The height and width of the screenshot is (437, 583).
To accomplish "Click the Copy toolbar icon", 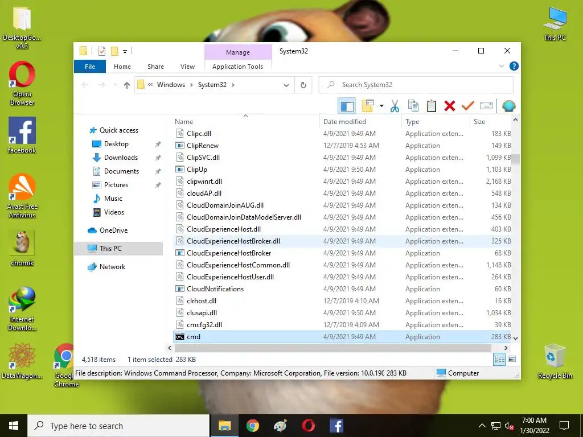I will coord(413,106).
